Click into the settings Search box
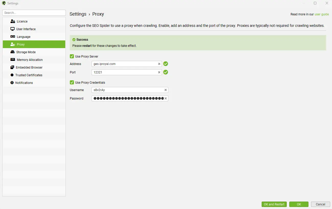This screenshot has height=209, width=332. tap(34, 13)
